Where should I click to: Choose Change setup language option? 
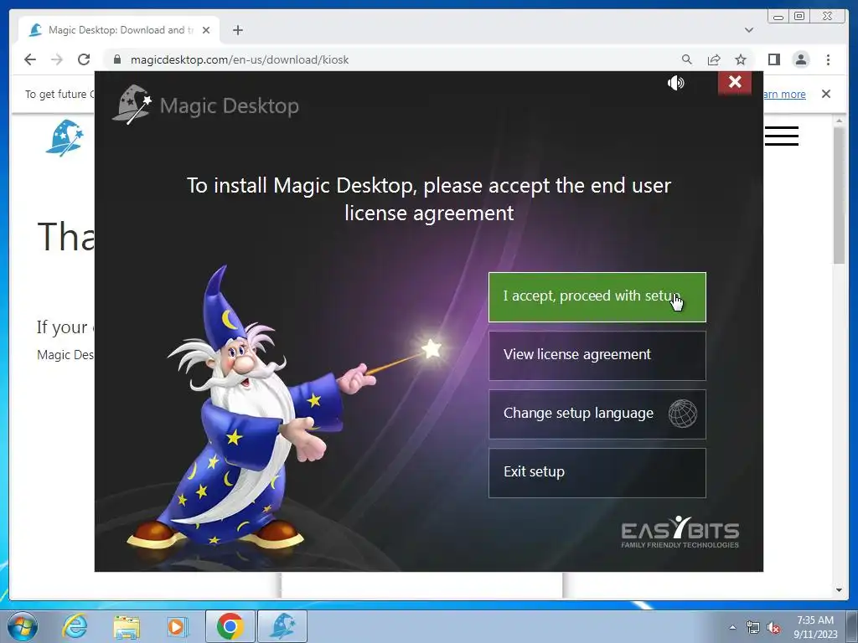[597, 414]
